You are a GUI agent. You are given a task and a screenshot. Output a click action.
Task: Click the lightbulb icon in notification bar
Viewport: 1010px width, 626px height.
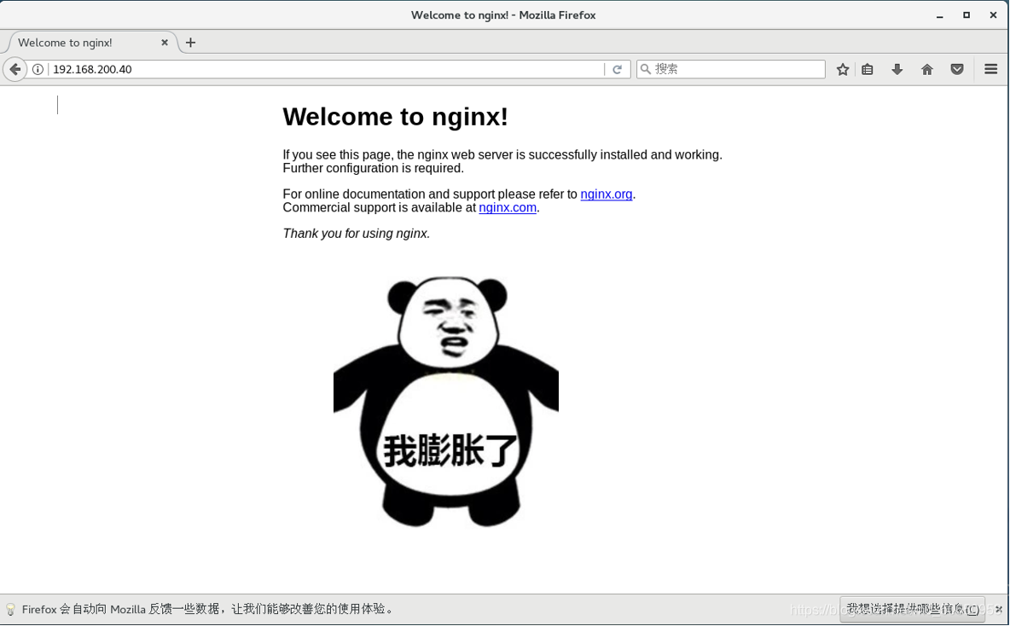(10, 609)
